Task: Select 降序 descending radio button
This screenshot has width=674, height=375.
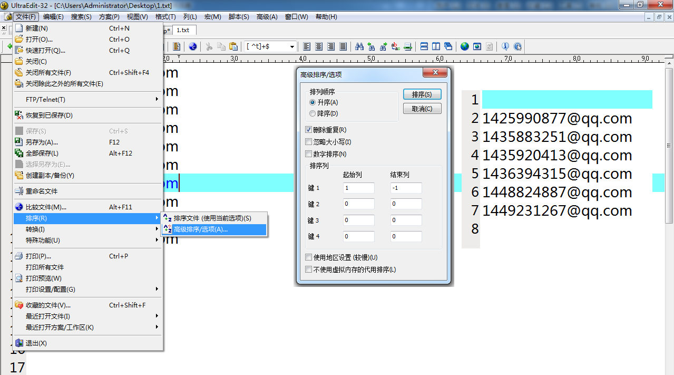Action: (313, 113)
